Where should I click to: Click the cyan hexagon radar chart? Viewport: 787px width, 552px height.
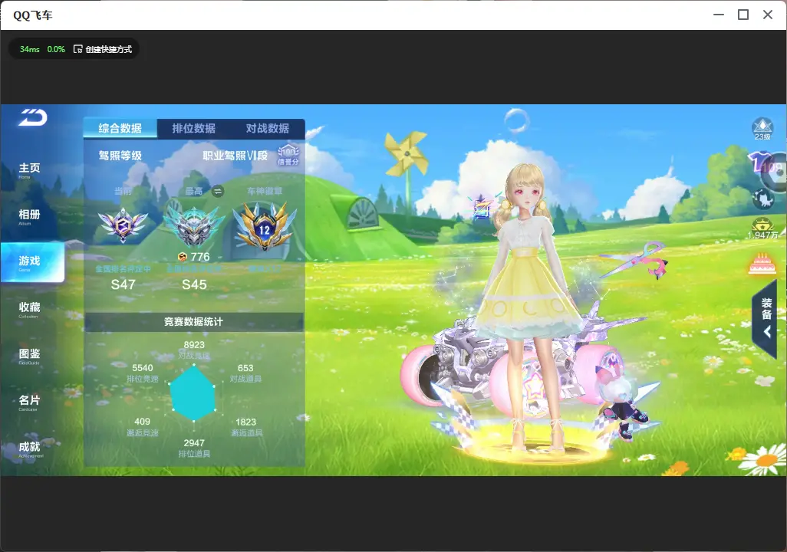pos(194,393)
